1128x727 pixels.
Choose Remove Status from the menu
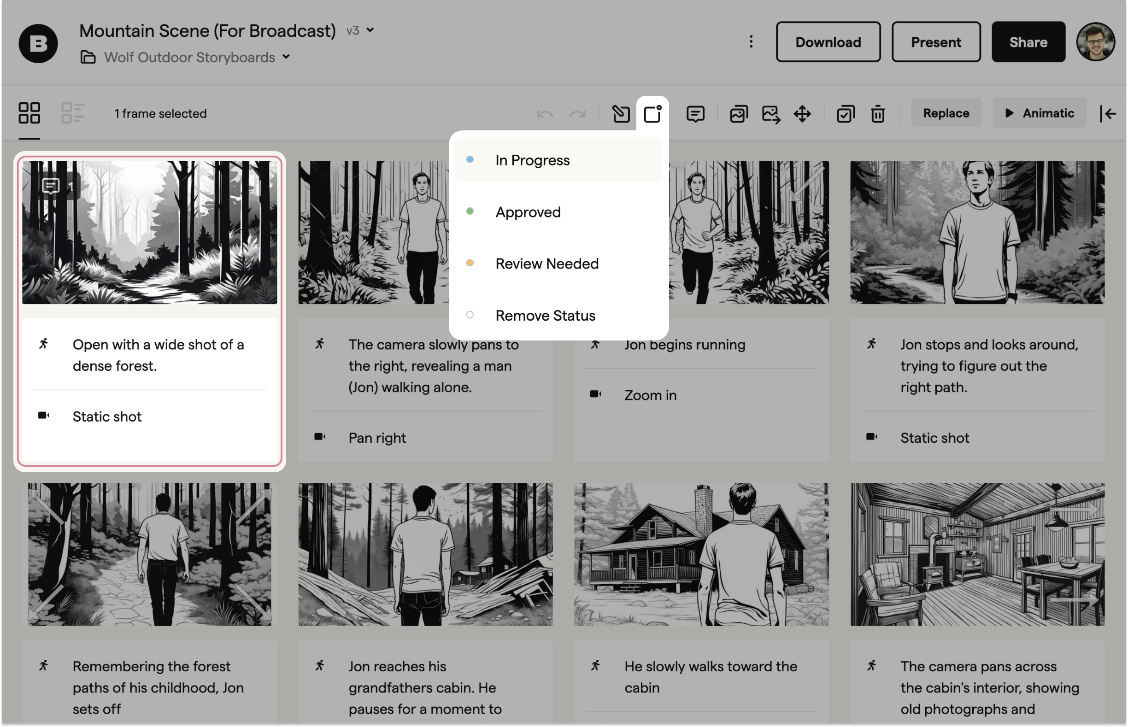(545, 315)
